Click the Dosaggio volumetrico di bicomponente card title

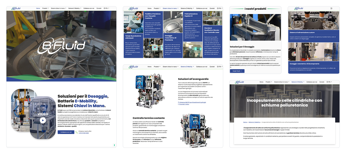(x=304, y=64)
